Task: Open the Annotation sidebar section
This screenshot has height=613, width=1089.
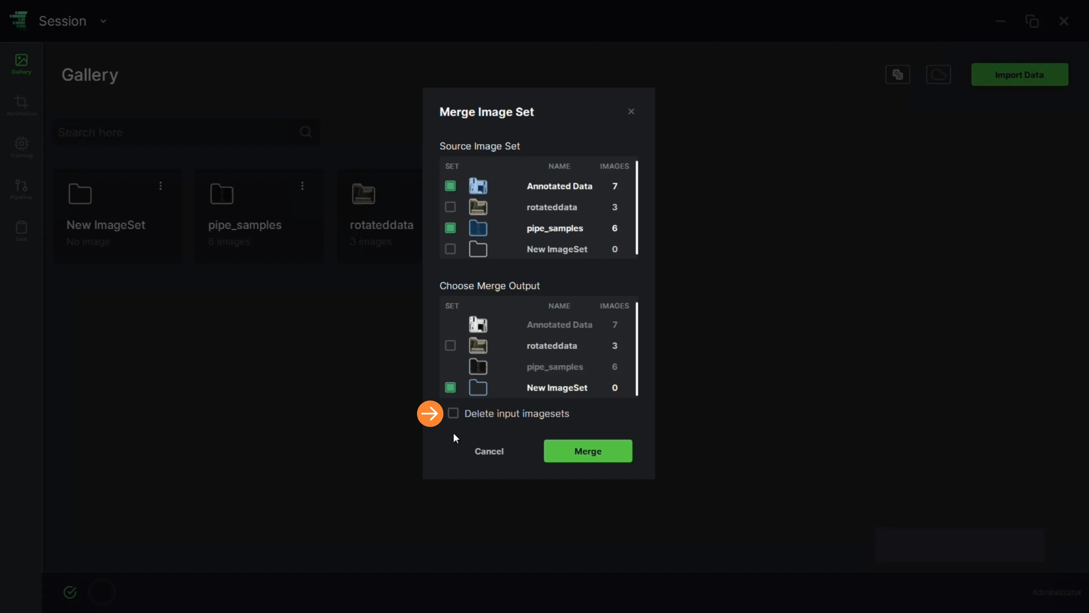Action: pos(21,106)
